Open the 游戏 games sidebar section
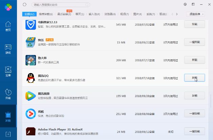This screenshot has height=140, width=213. pos(8,49)
